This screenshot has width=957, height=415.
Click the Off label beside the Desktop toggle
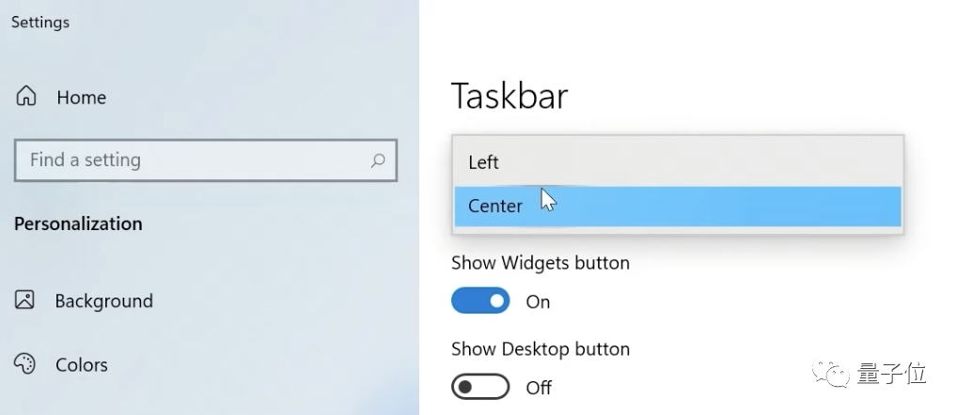coord(539,387)
